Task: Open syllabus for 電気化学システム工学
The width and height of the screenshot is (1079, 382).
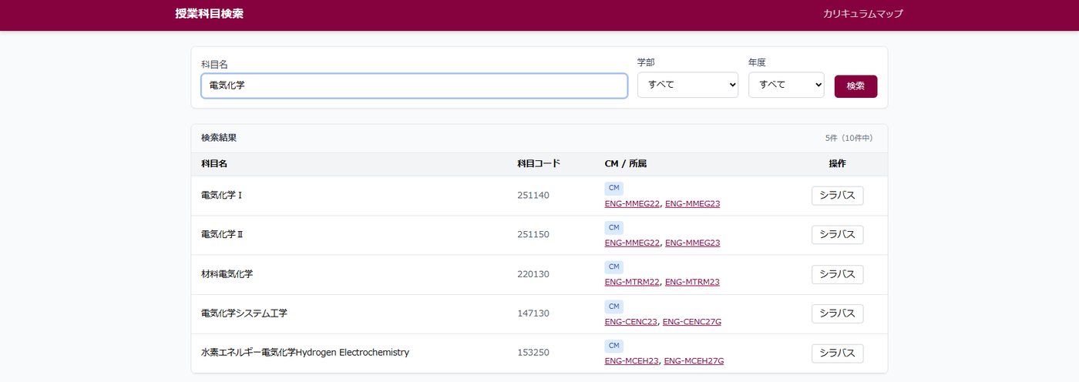Action: (x=838, y=313)
